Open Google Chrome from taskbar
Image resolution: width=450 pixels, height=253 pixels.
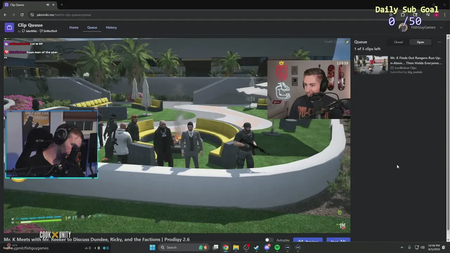(x=226, y=247)
